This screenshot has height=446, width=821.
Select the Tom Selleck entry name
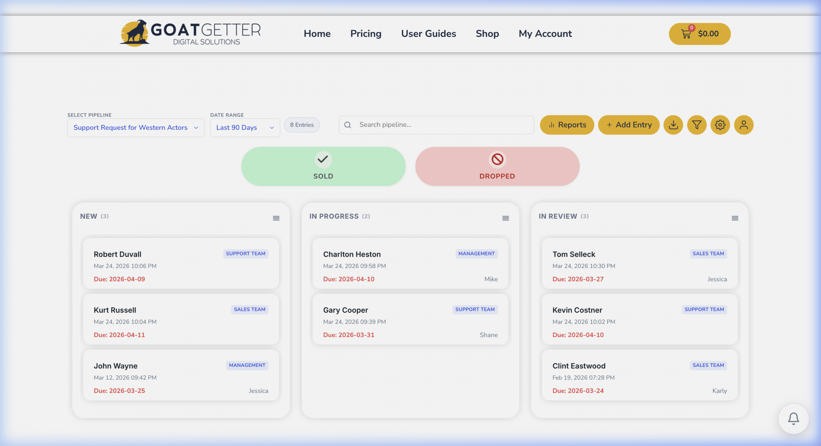click(x=574, y=254)
